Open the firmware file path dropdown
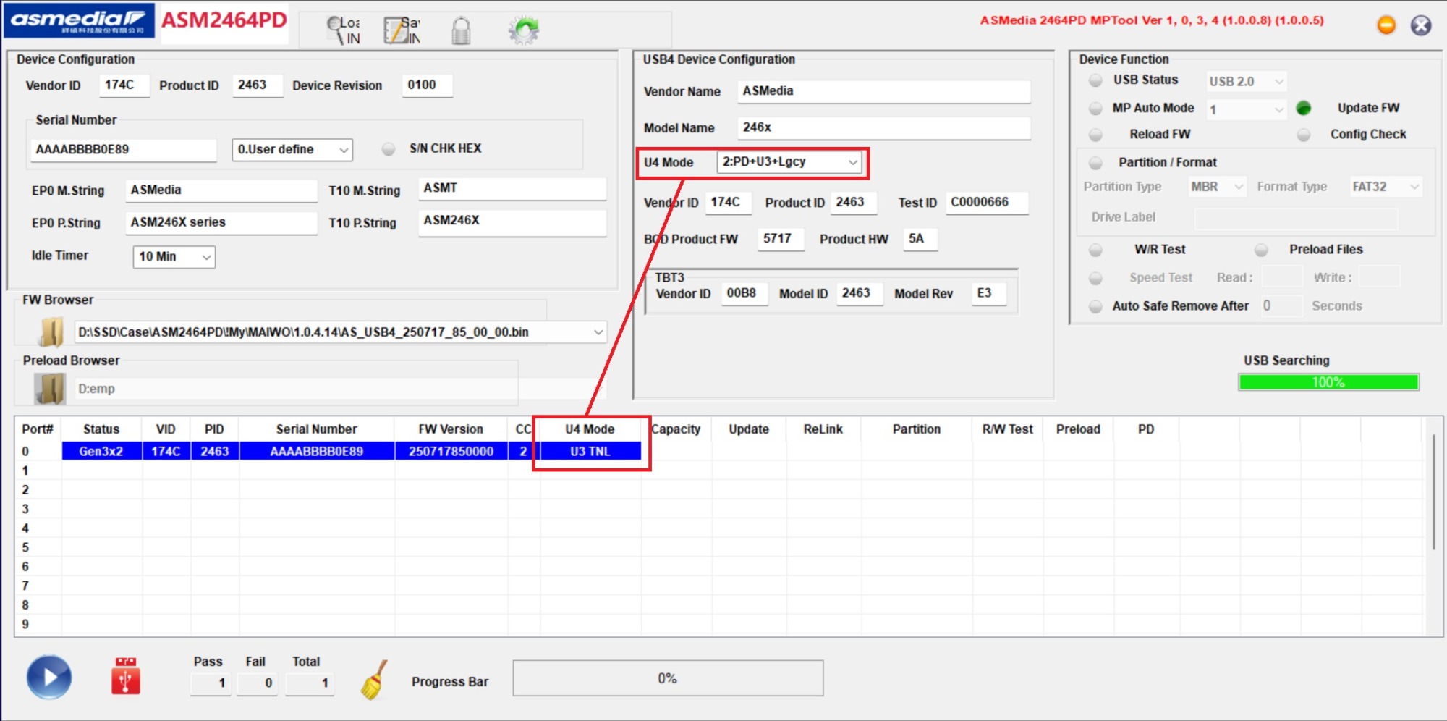 pos(598,332)
